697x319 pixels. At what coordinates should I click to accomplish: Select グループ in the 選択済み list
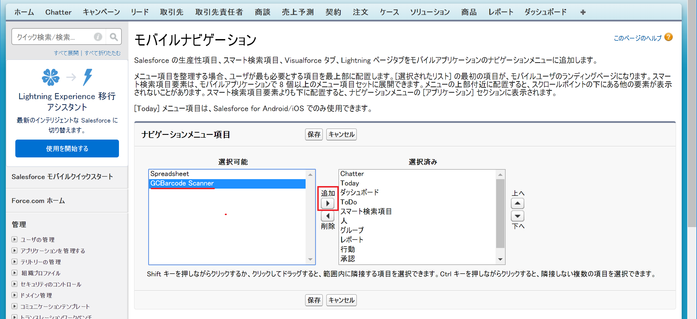417,230
